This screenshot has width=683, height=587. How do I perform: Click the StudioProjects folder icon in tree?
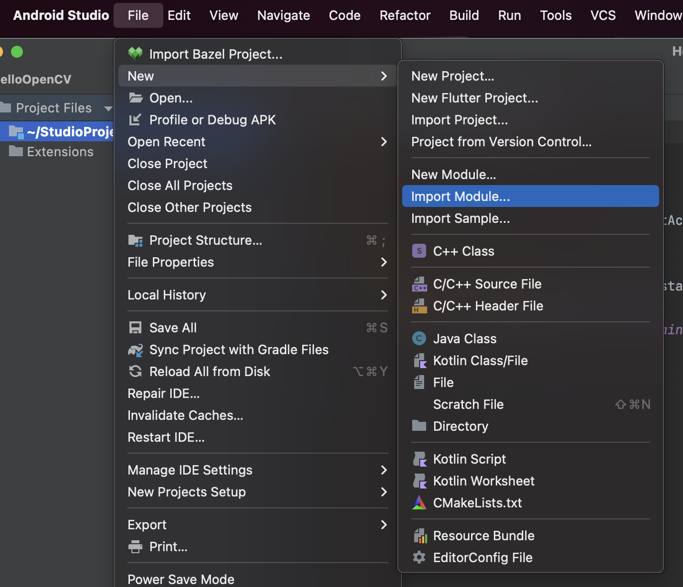(16, 132)
